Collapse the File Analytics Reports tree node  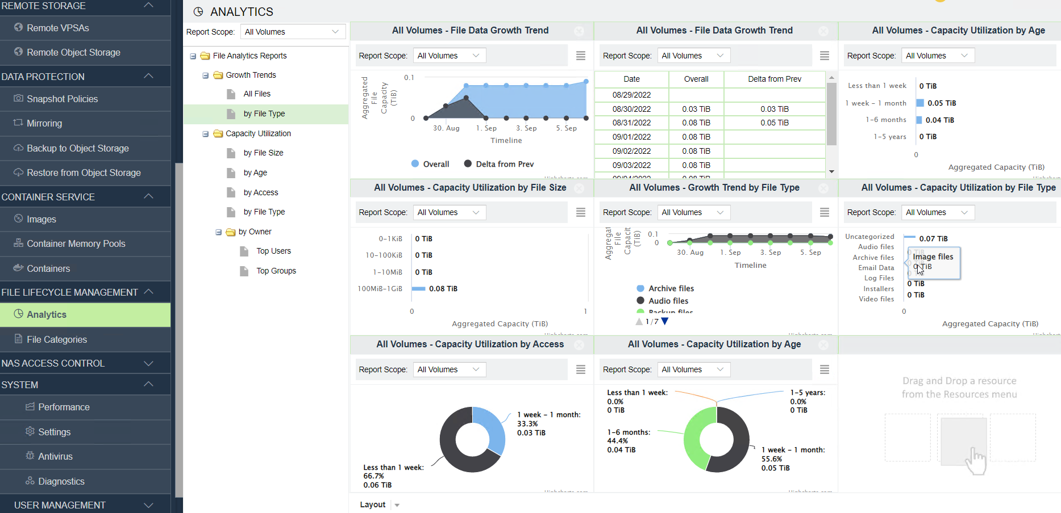(193, 56)
